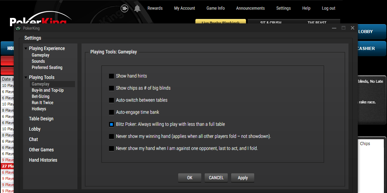
Task: Collapse the Playing Tools tree section
Action: tap(26, 78)
